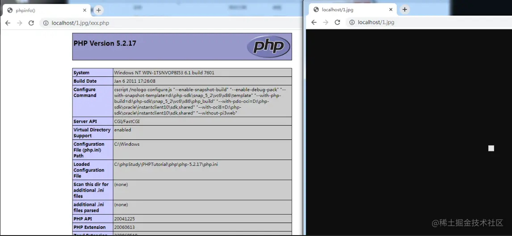Click the small white square image in right window

click(x=491, y=148)
